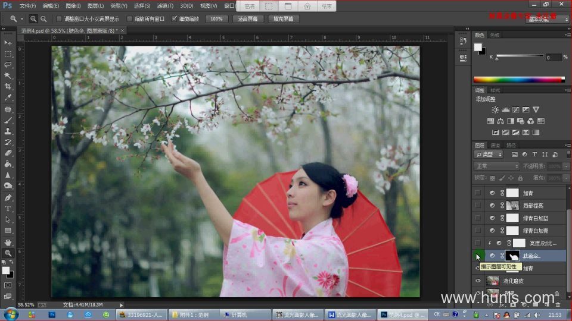Click the zoom-out magnifier in options bar
572x321 pixels.
(43, 18)
